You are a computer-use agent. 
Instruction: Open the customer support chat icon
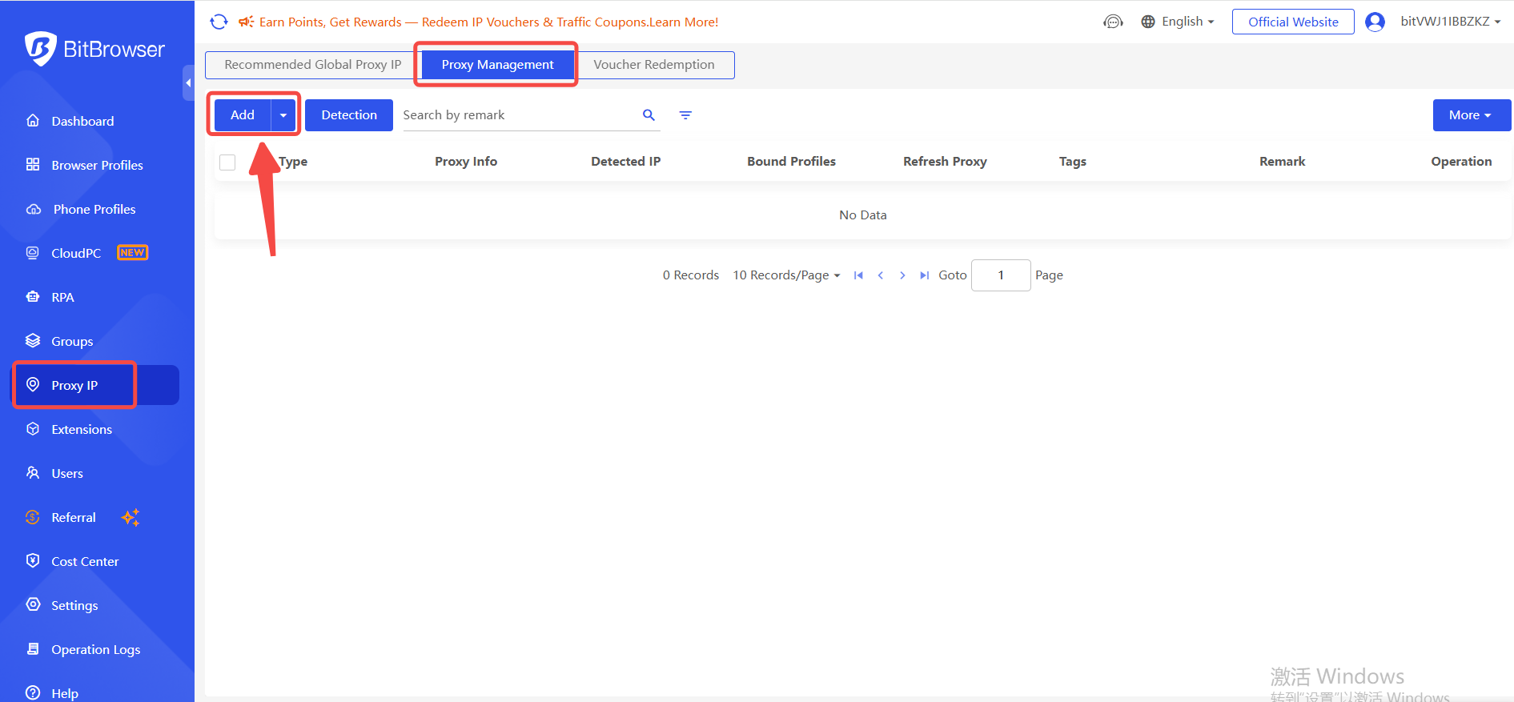(1113, 22)
